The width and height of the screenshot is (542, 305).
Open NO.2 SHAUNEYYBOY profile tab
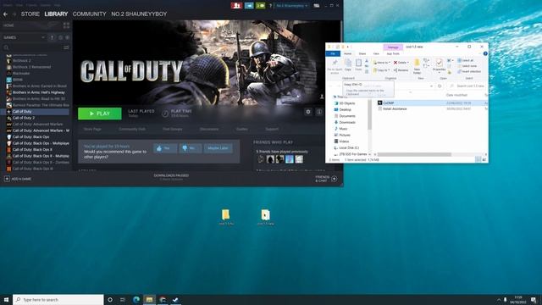pyautogui.click(x=139, y=14)
